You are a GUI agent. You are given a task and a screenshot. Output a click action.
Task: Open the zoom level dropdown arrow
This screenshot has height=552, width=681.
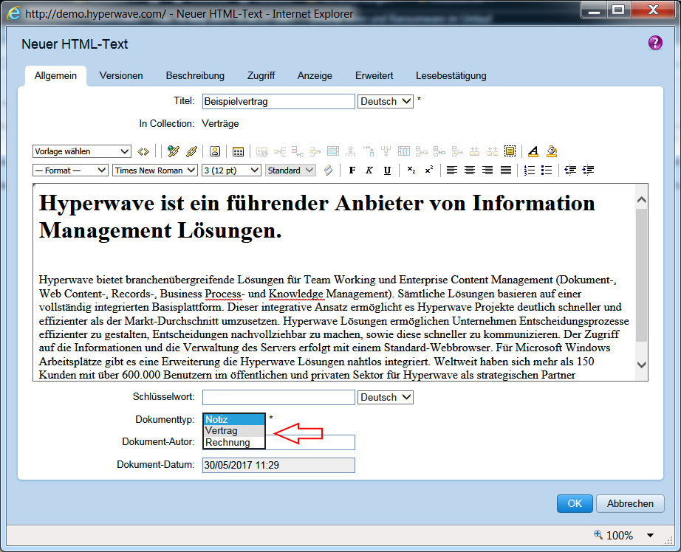point(650,535)
